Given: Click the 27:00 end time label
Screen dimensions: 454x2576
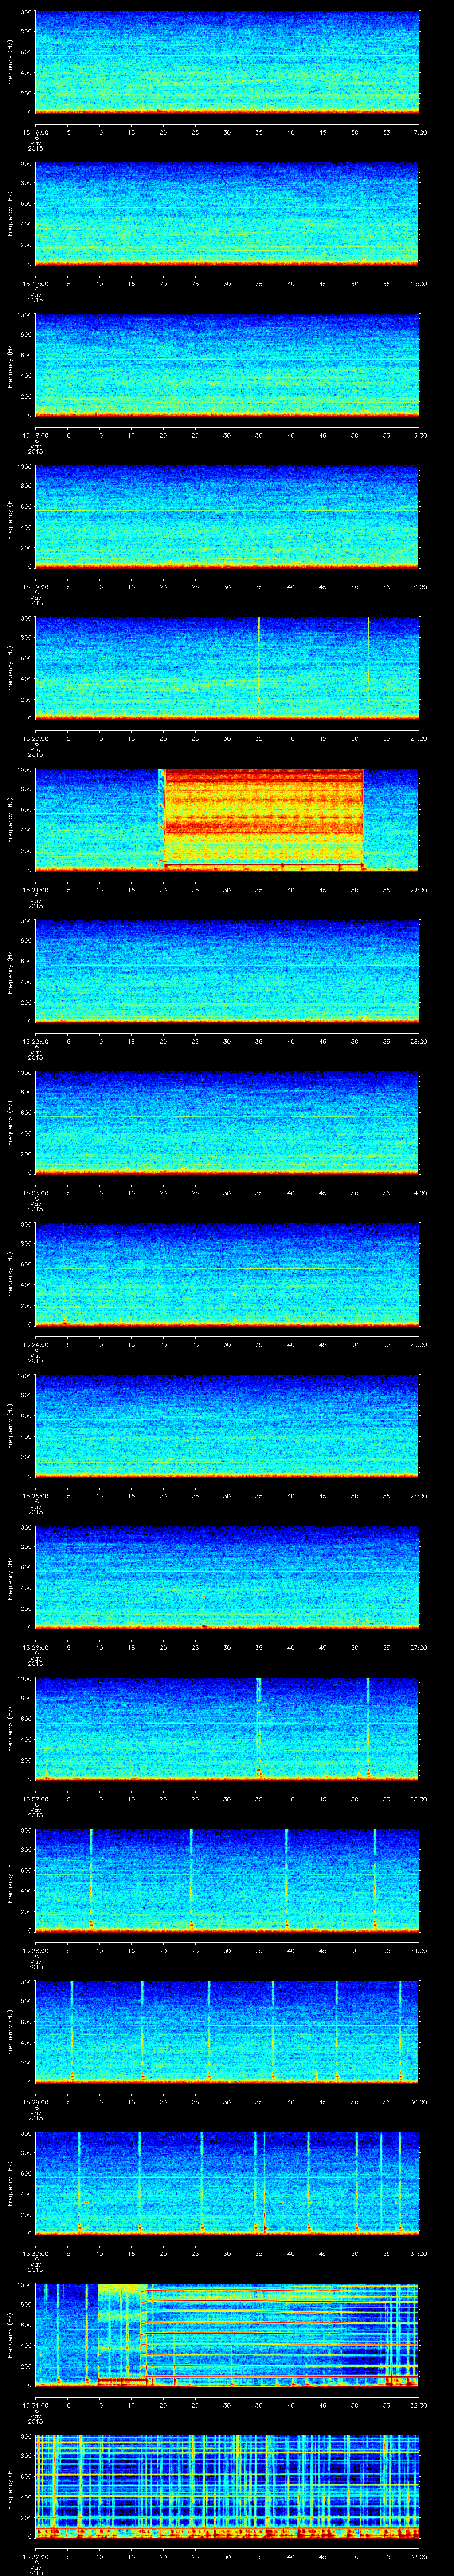Looking at the screenshot, I should 418,1647.
